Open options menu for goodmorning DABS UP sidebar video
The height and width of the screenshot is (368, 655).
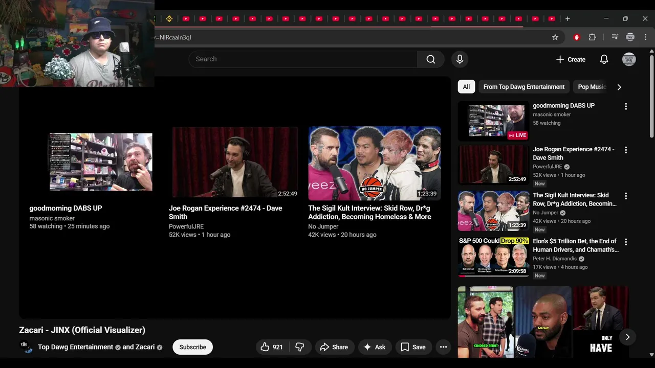(625, 106)
